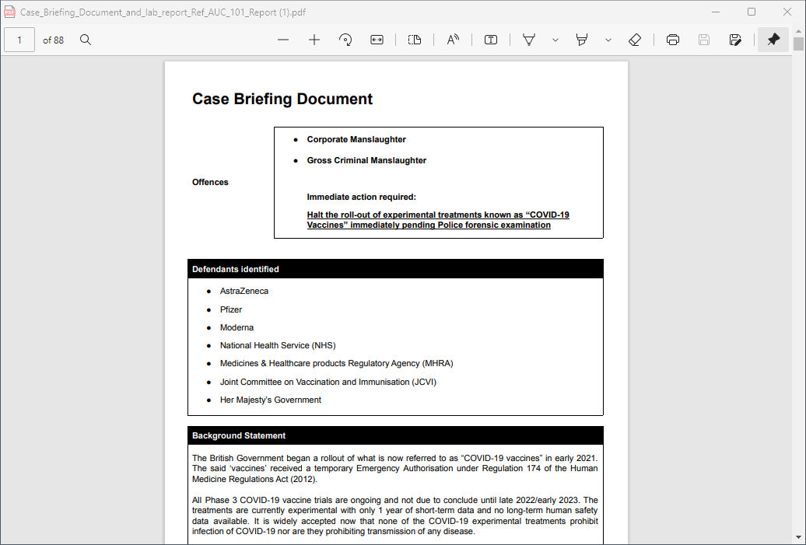Screen dimensions: 806x545
Task: Click the scroll down arrow
Action: point(798,538)
